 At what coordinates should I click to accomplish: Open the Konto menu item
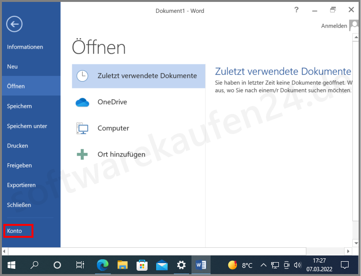[15, 231]
